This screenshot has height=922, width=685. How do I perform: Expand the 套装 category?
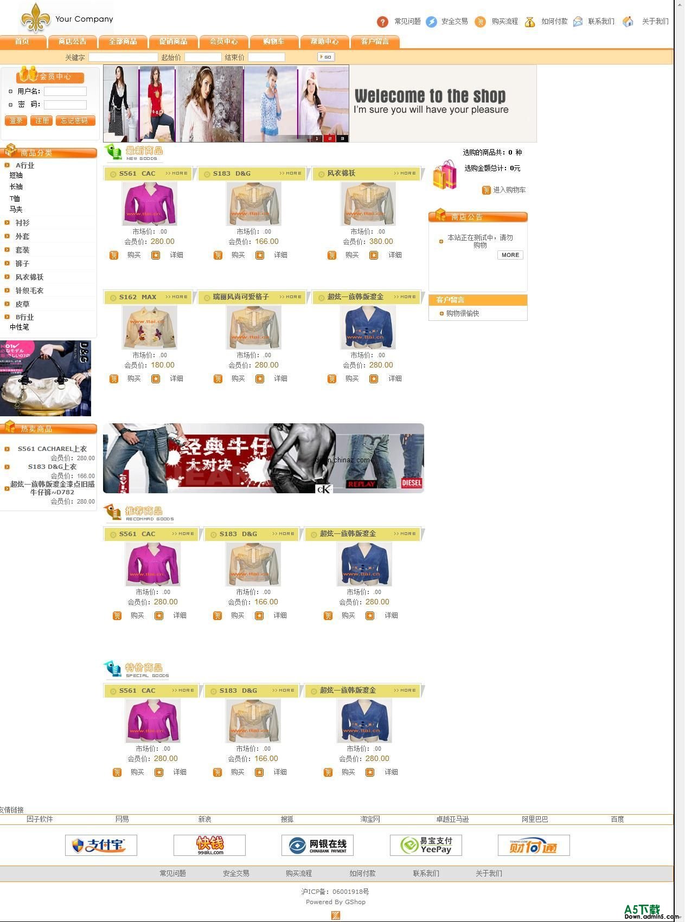(22, 250)
